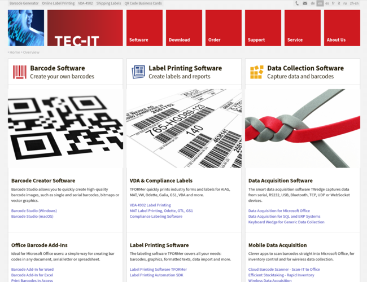Click the TEC-IT logo tile
367x282 pixels.
click(x=85, y=28)
